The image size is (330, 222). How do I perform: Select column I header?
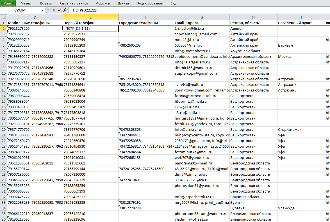(x=301, y=17)
